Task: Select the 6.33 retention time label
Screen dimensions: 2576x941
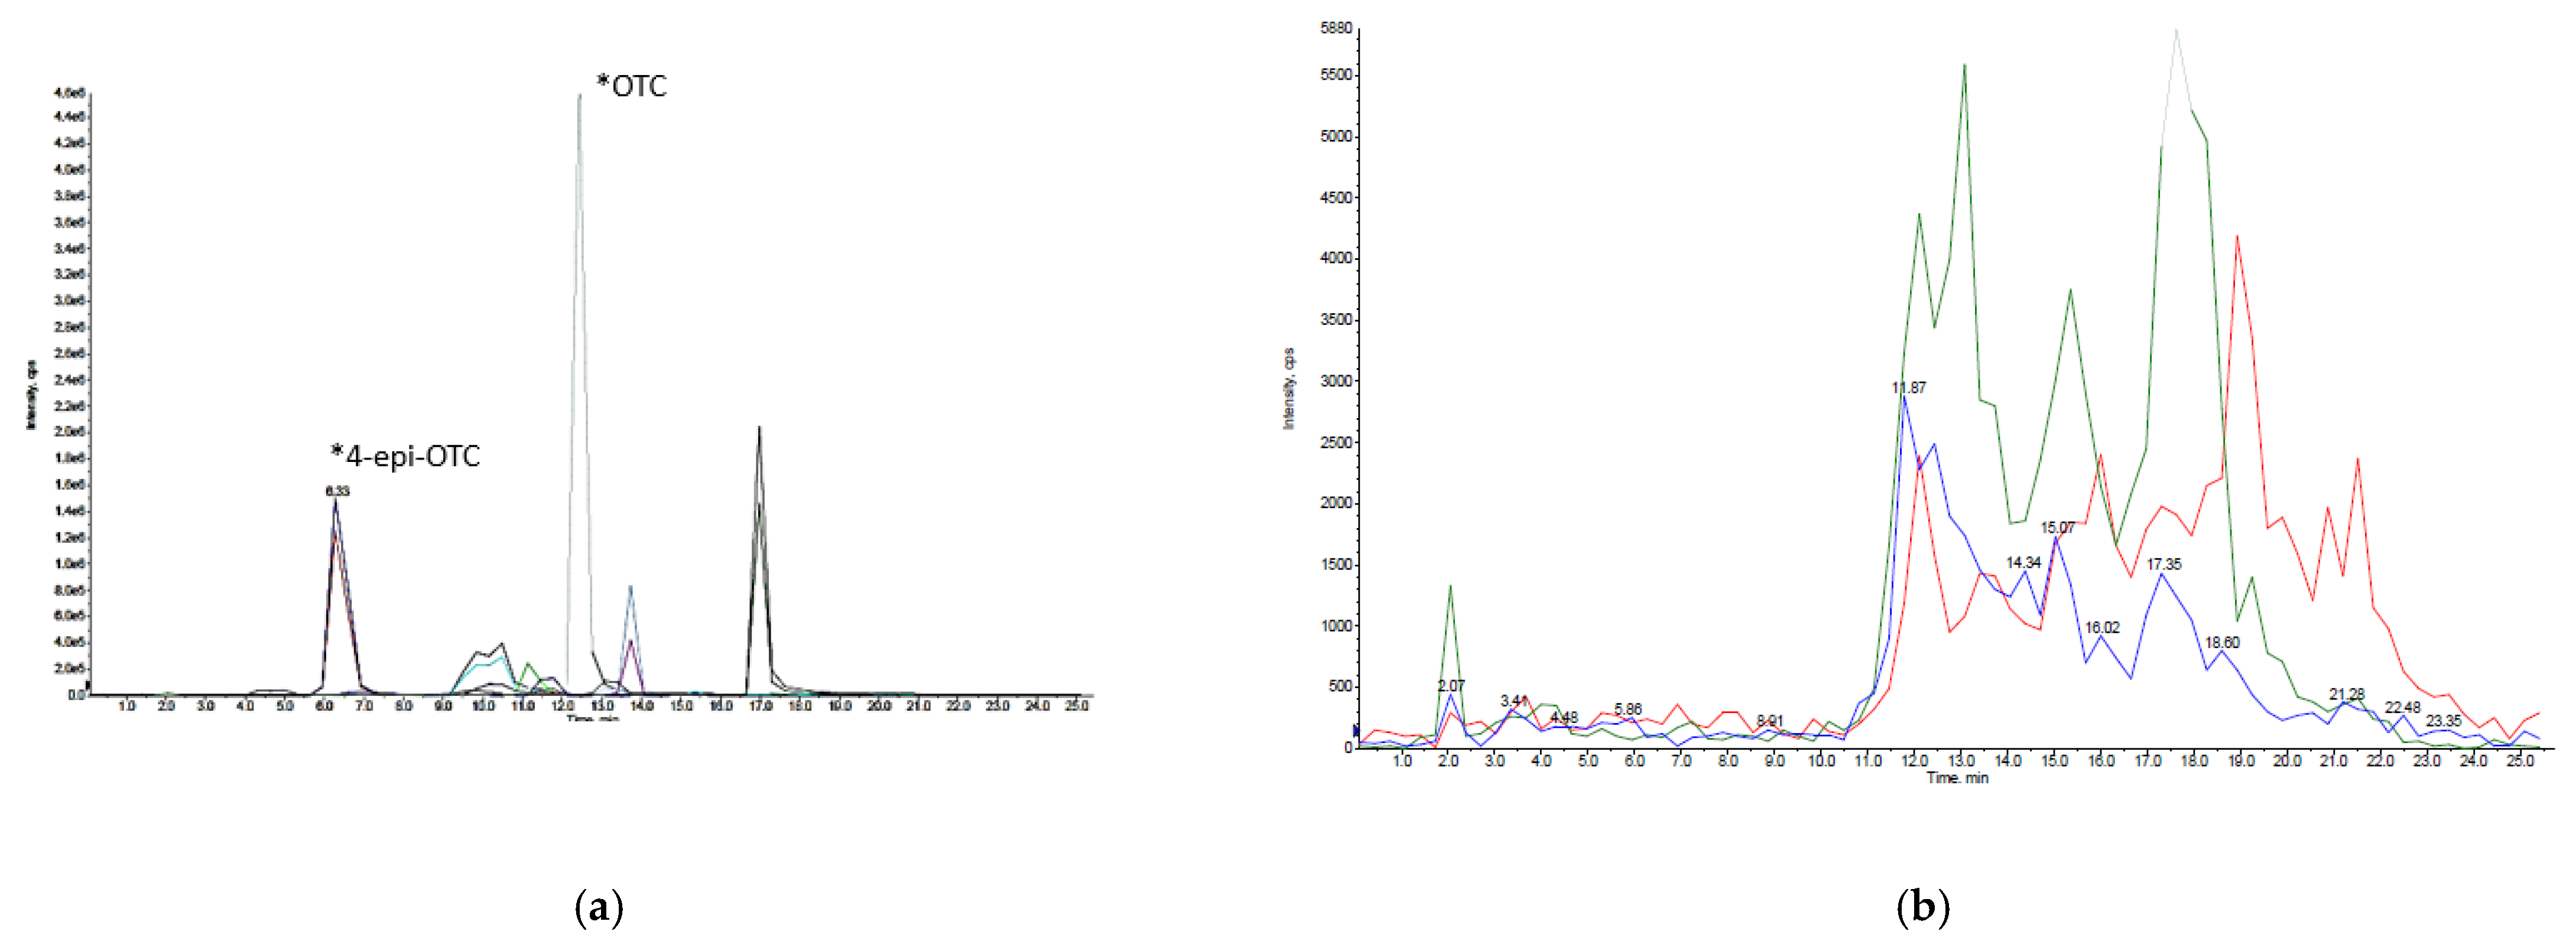Action: click(337, 491)
